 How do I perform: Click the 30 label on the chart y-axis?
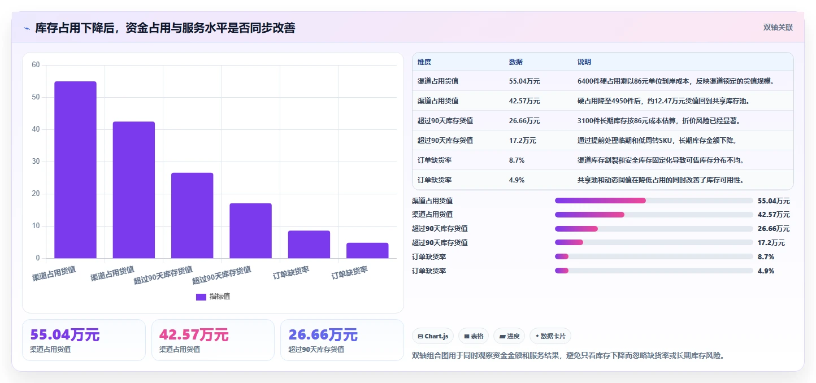[36, 162]
